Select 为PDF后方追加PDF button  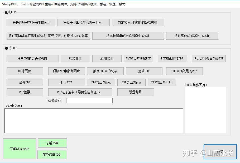click(138, 58)
